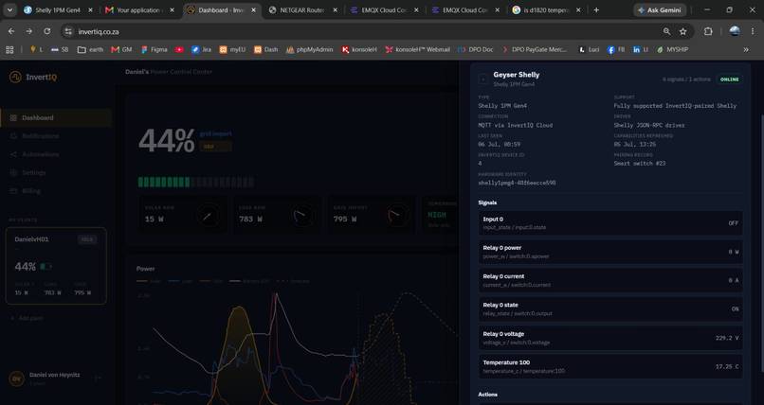Viewport: 764px width, 405px height.
Task: Open site information icon in address bar
Action: [68, 31]
